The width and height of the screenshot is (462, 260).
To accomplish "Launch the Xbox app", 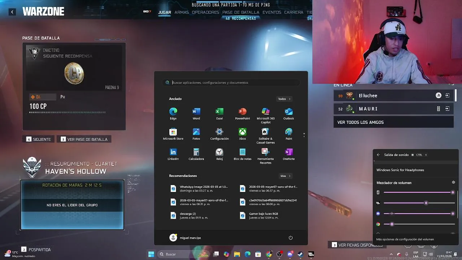I will pyautogui.click(x=243, y=134).
